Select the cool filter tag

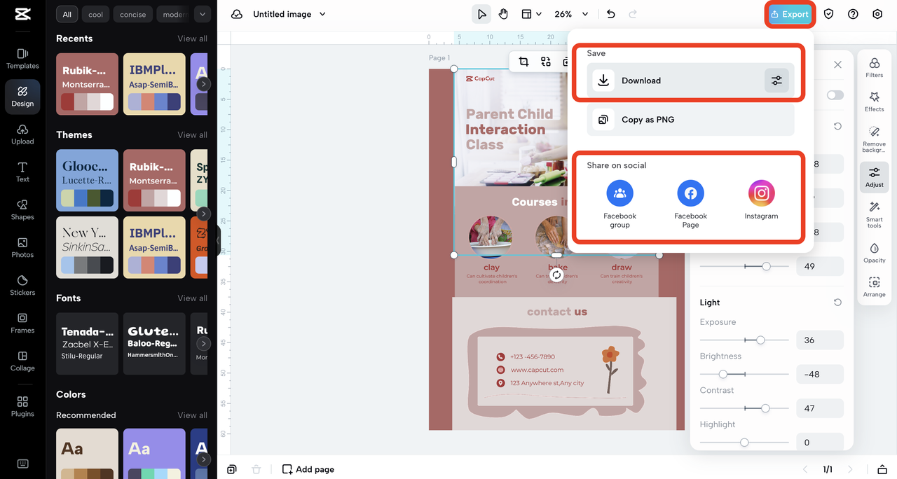(95, 14)
